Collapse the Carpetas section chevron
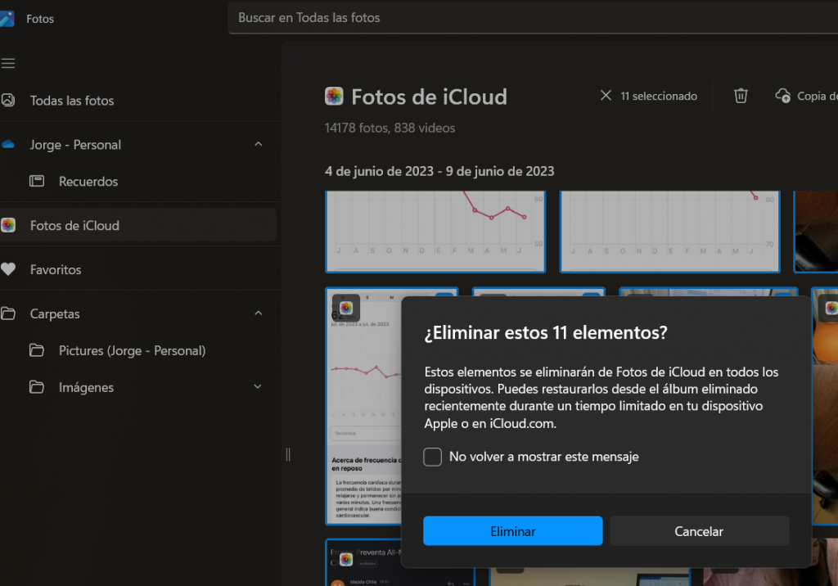Viewport: 838px width, 586px height. [x=259, y=313]
